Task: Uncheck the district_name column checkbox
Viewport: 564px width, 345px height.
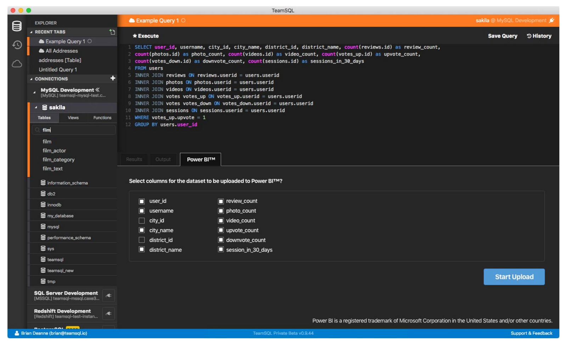Action: click(x=142, y=250)
